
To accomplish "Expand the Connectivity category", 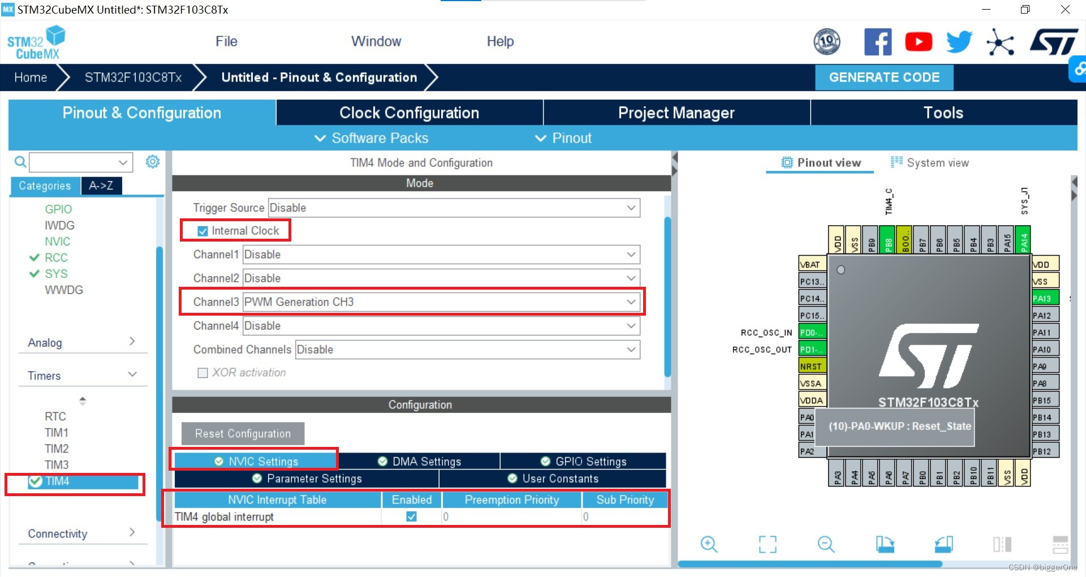I will 83,533.
